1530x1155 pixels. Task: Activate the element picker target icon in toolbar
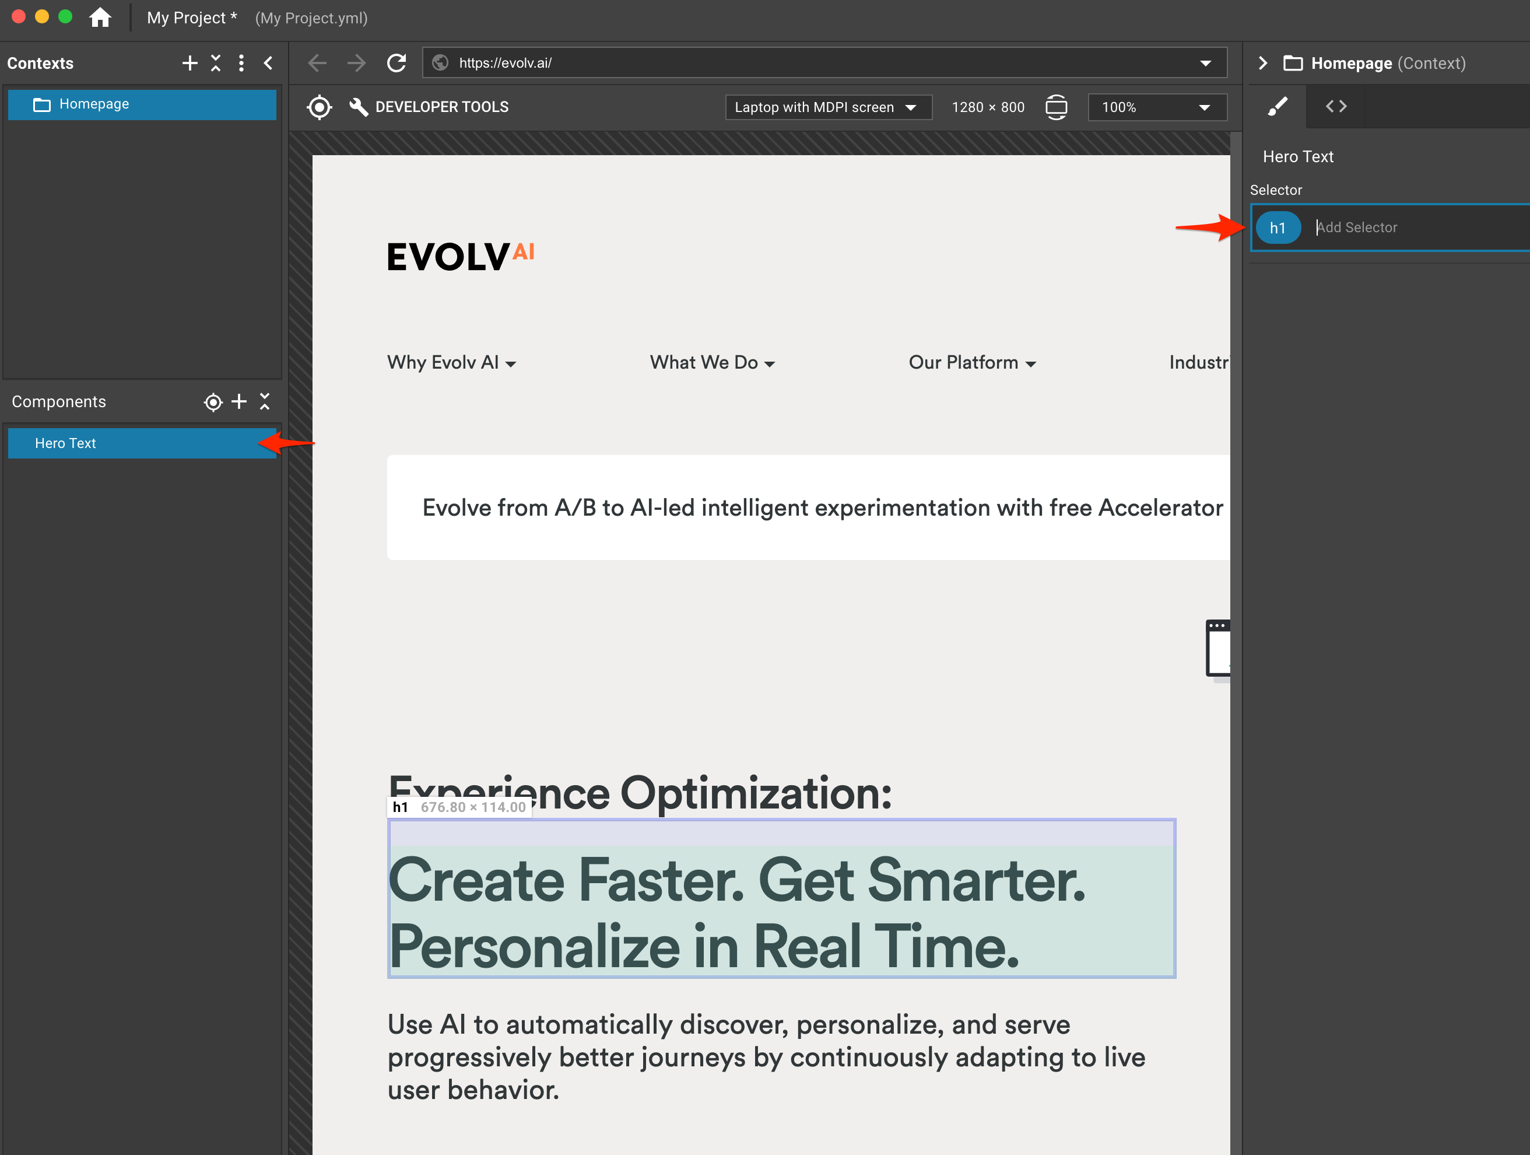click(x=319, y=107)
